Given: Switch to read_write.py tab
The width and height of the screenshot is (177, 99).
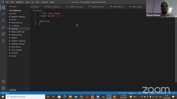Looking at the screenshot, I should pos(117,7).
